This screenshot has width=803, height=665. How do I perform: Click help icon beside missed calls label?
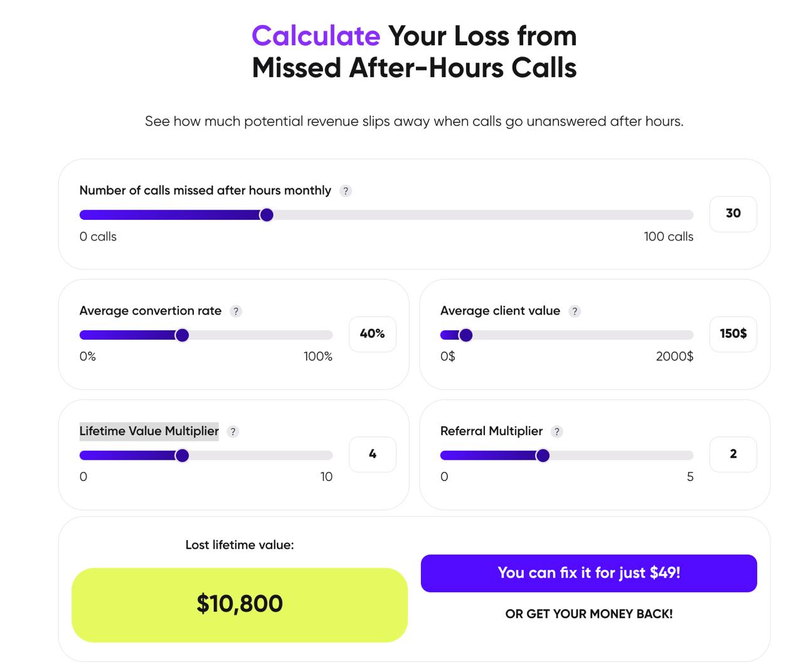(x=346, y=191)
